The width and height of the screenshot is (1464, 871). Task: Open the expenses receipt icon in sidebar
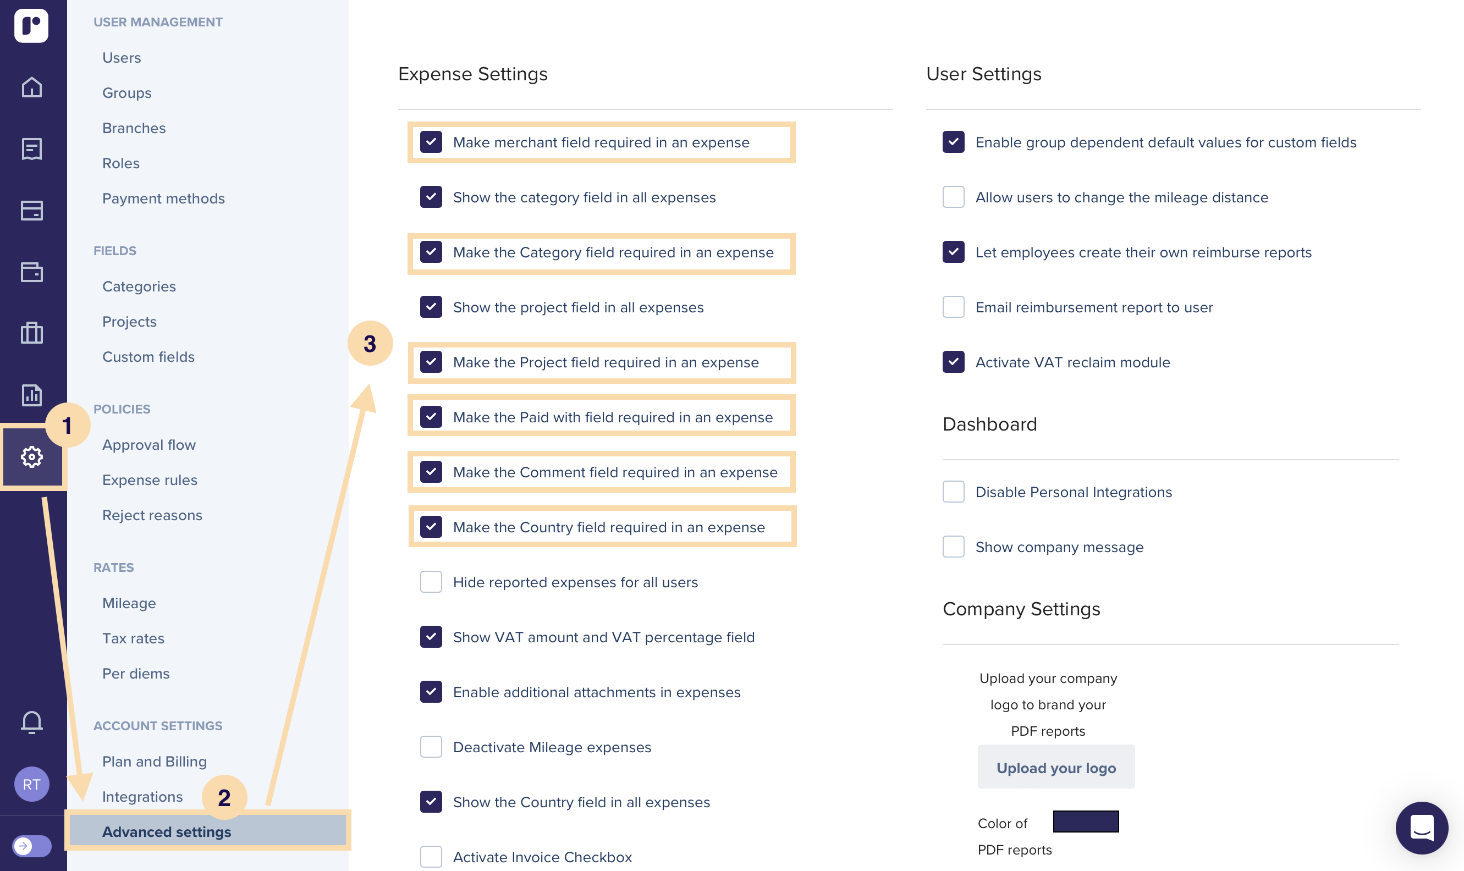coord(32,148)
